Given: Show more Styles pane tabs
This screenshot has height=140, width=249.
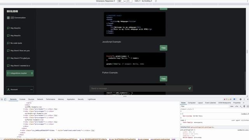Looking at the screenshot, I should 244,103.
